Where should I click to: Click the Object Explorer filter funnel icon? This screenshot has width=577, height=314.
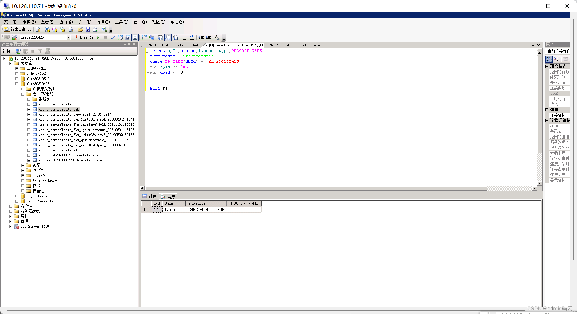click(40, 51)
